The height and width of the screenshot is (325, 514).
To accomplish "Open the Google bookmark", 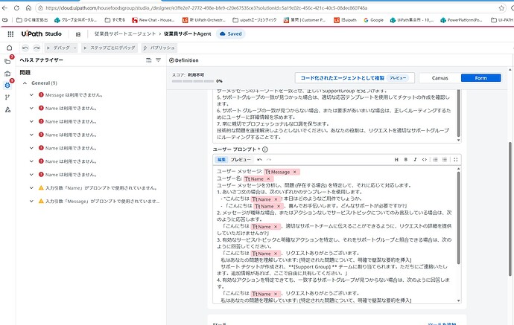I will click(373, 20).
